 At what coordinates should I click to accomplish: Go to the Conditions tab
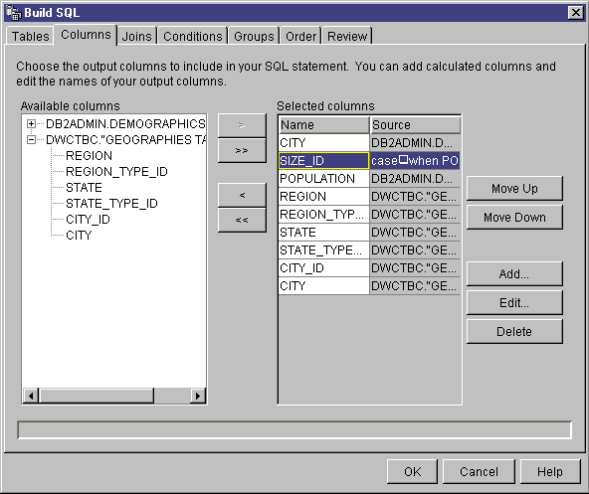(x=193, y=37)
